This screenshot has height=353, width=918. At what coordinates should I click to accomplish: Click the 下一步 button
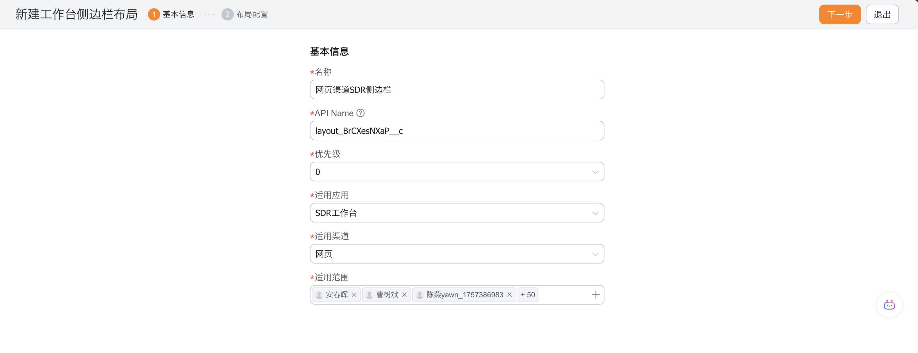click(839, 15)
